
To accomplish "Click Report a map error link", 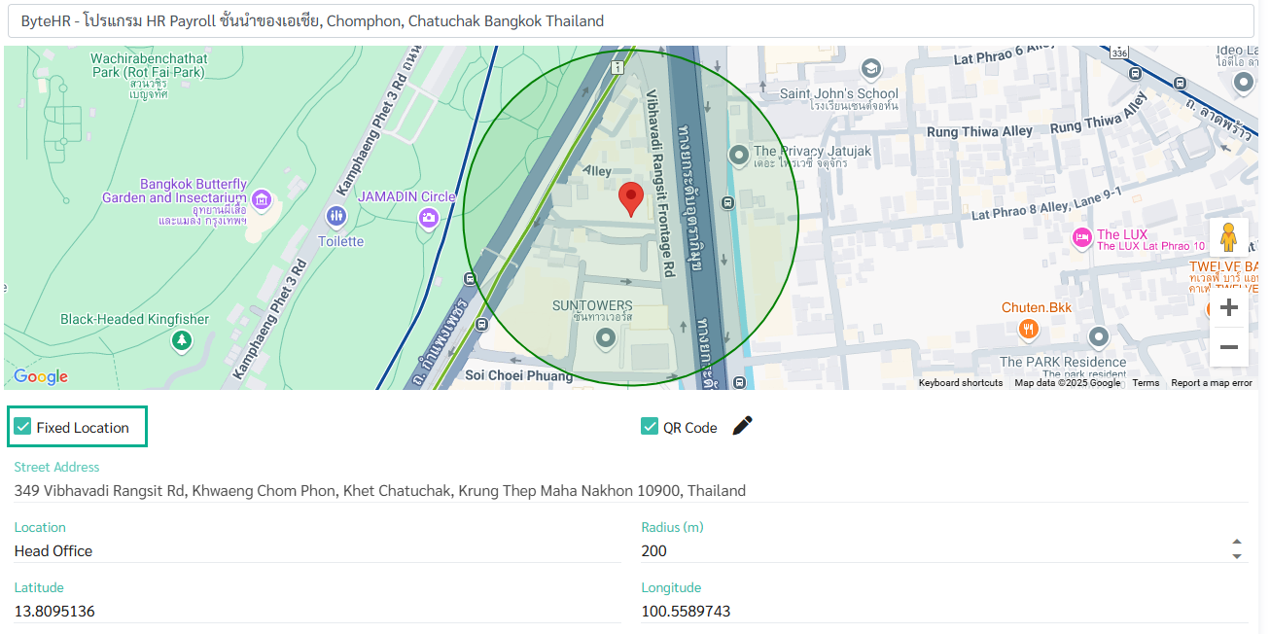I will (1212, 383).
